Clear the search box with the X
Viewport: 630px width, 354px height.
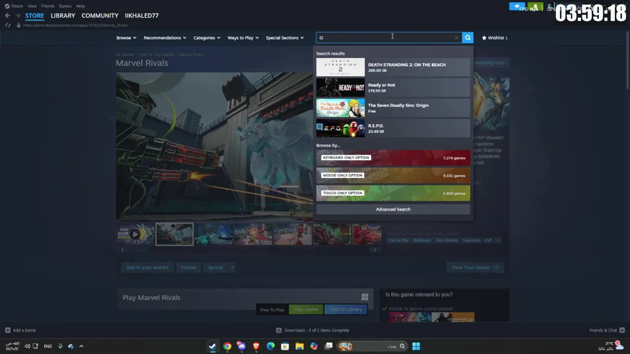(457, 37)
